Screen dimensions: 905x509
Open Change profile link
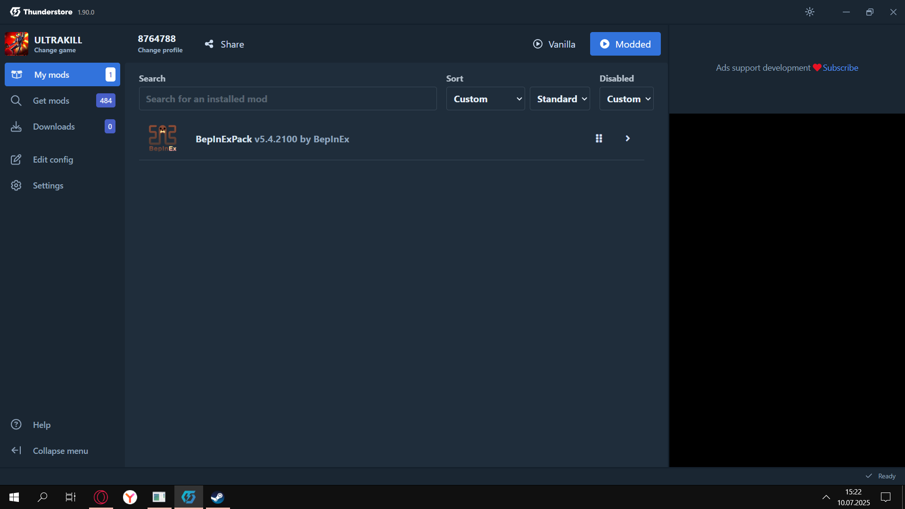click(x=160, y=50)
